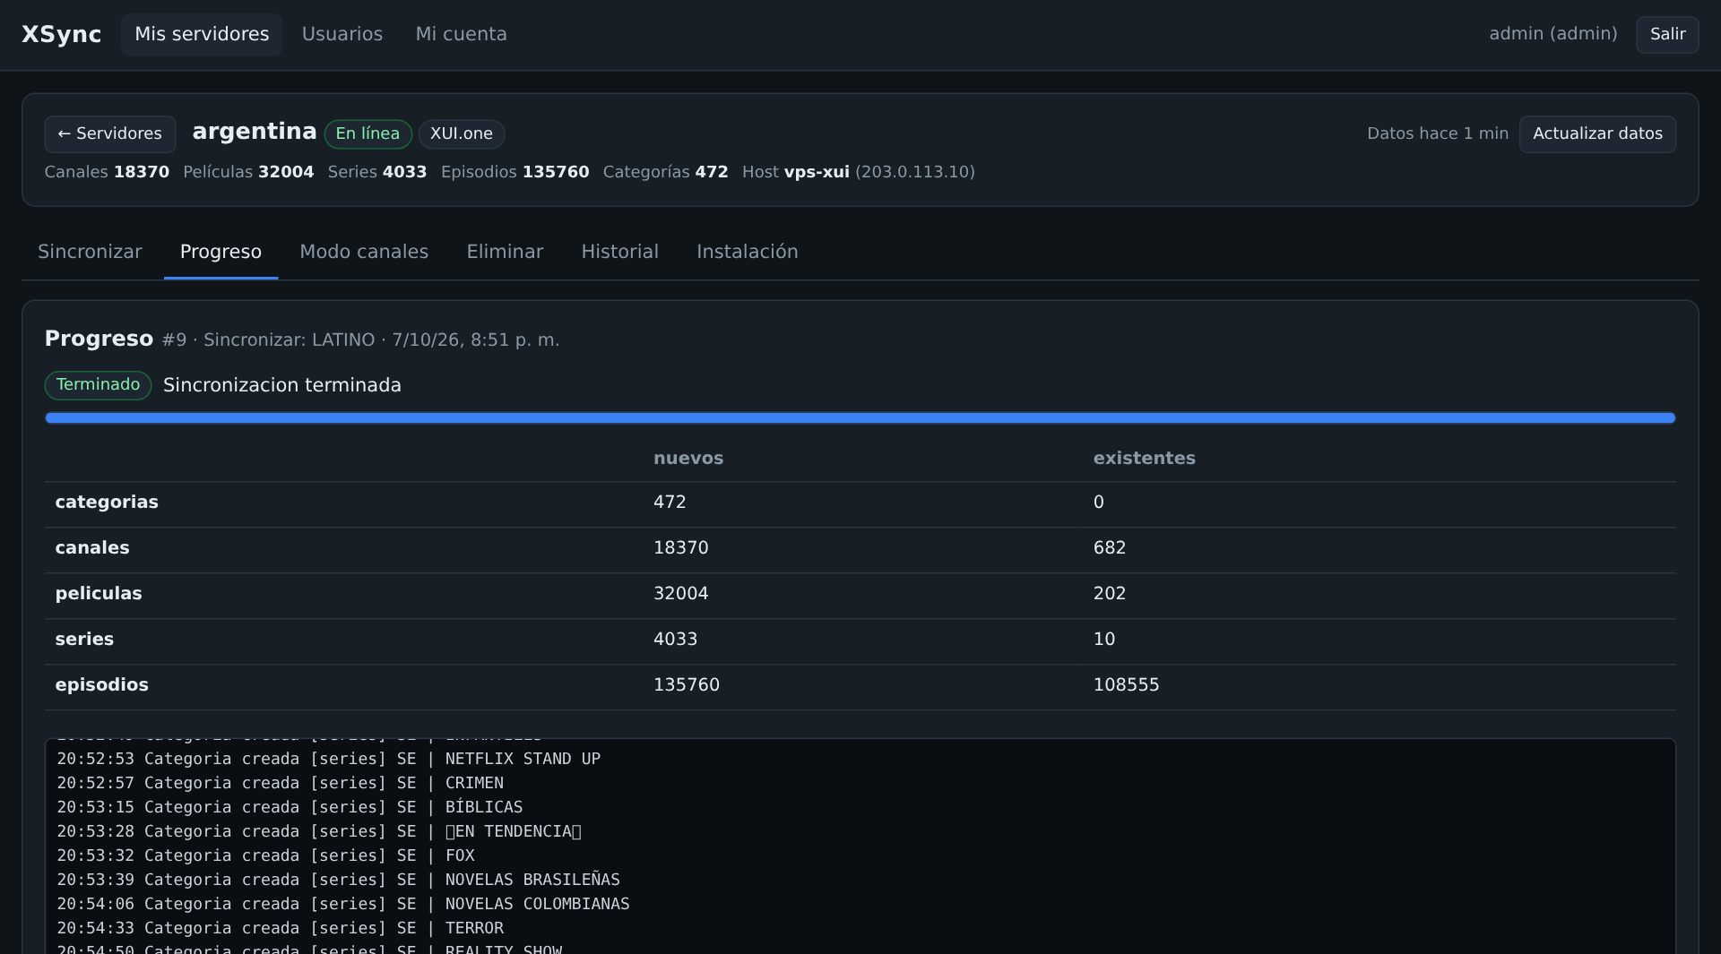Select the Instalación tab
1721x954 pixels.
[748, 252]
